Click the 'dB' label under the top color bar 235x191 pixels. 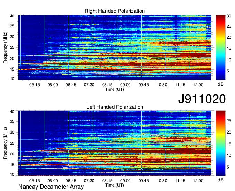tap(220, 84)
